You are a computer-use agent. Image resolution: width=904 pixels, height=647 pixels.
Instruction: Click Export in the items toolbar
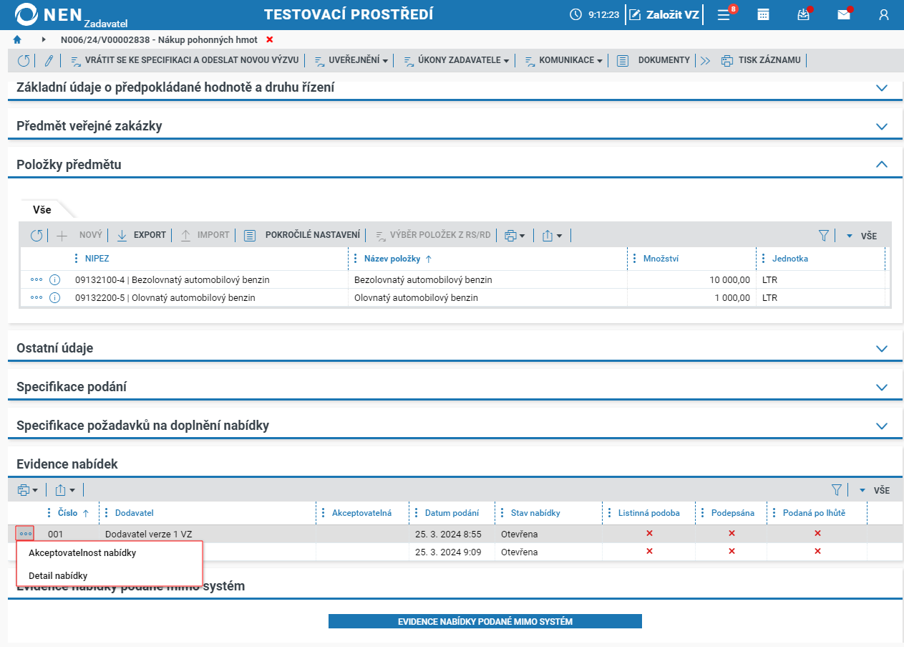[x=141, y=235]
